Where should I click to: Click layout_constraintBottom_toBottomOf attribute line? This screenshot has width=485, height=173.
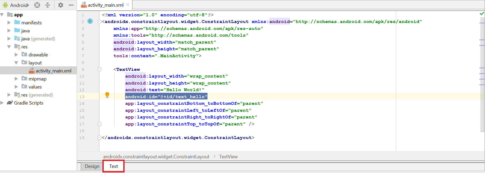point(194,103)
